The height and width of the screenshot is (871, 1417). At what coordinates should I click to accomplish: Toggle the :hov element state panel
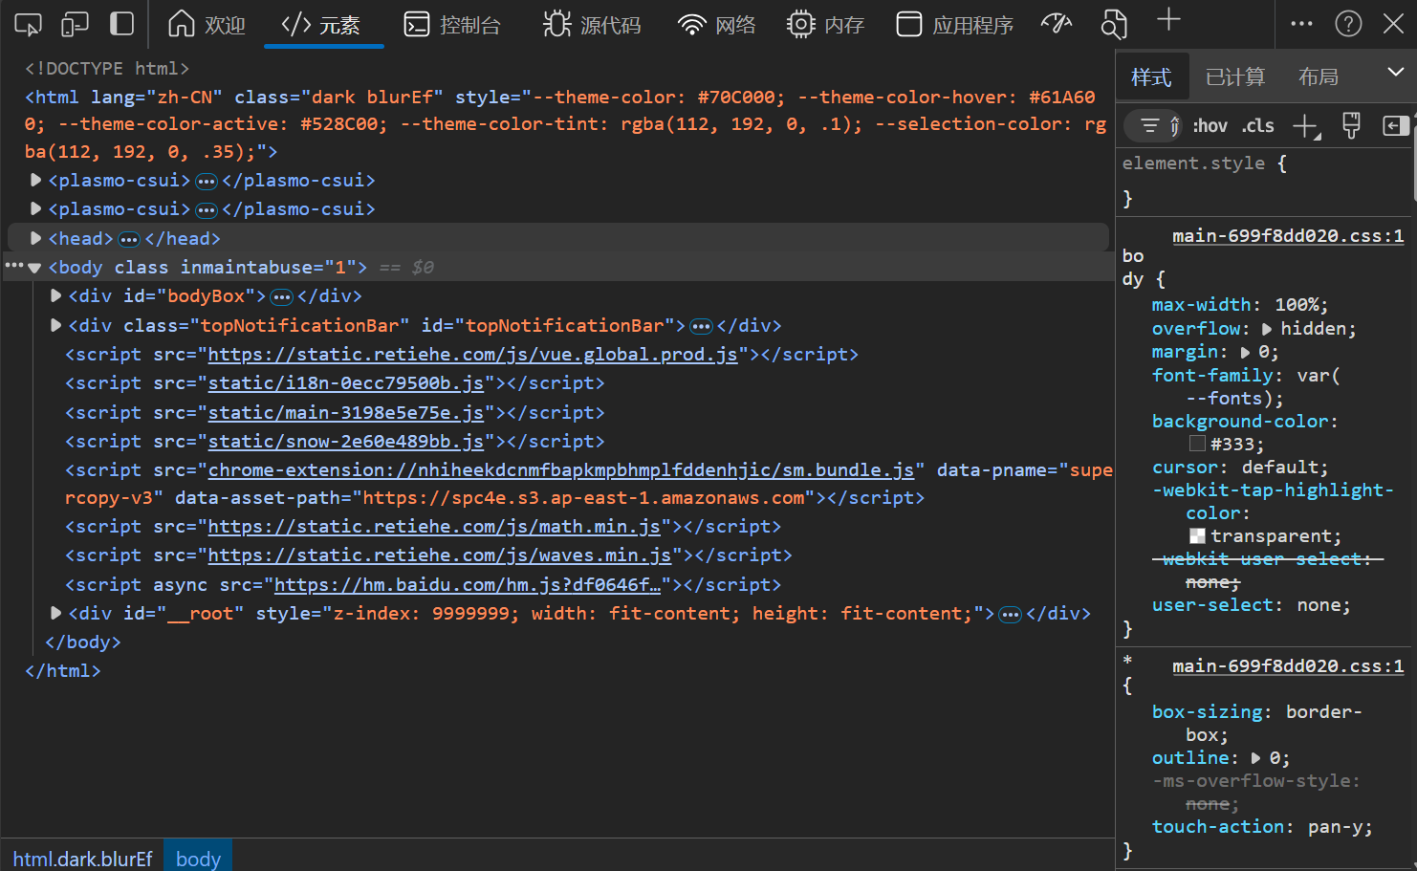tap(1210, 126)
